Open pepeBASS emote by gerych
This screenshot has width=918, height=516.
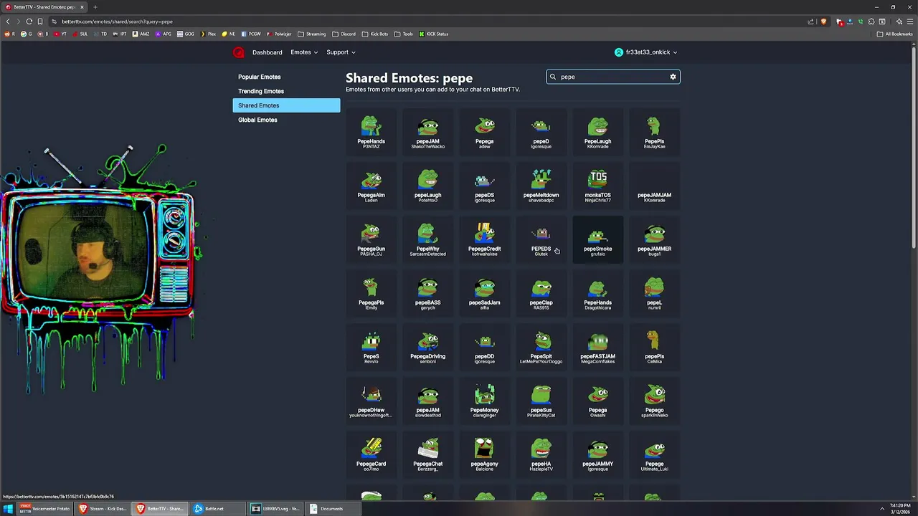427,292
